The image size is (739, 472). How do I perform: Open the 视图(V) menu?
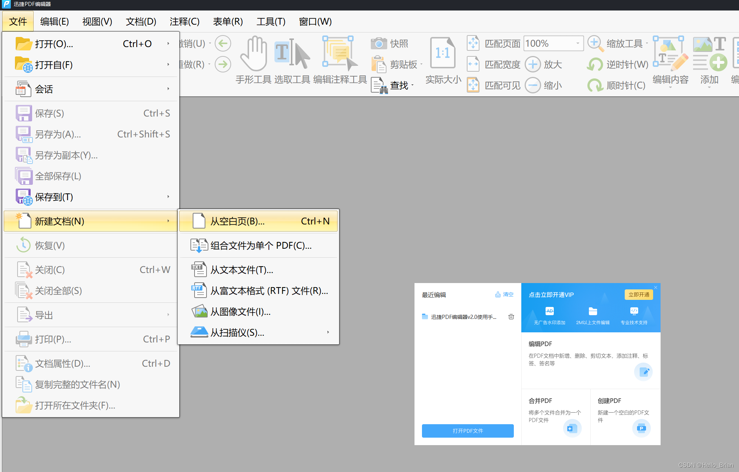(x=97, y=21)
